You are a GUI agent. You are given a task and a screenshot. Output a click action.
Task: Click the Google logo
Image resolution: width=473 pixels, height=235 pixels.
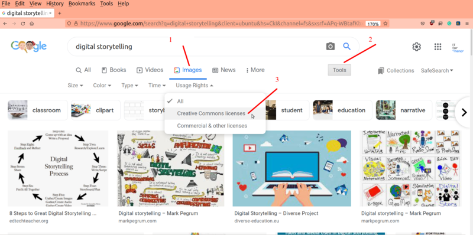click(x=29, y=46)
